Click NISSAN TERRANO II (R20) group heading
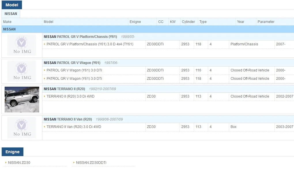Viewport: 294px width, 169px height. click(64, 89)
